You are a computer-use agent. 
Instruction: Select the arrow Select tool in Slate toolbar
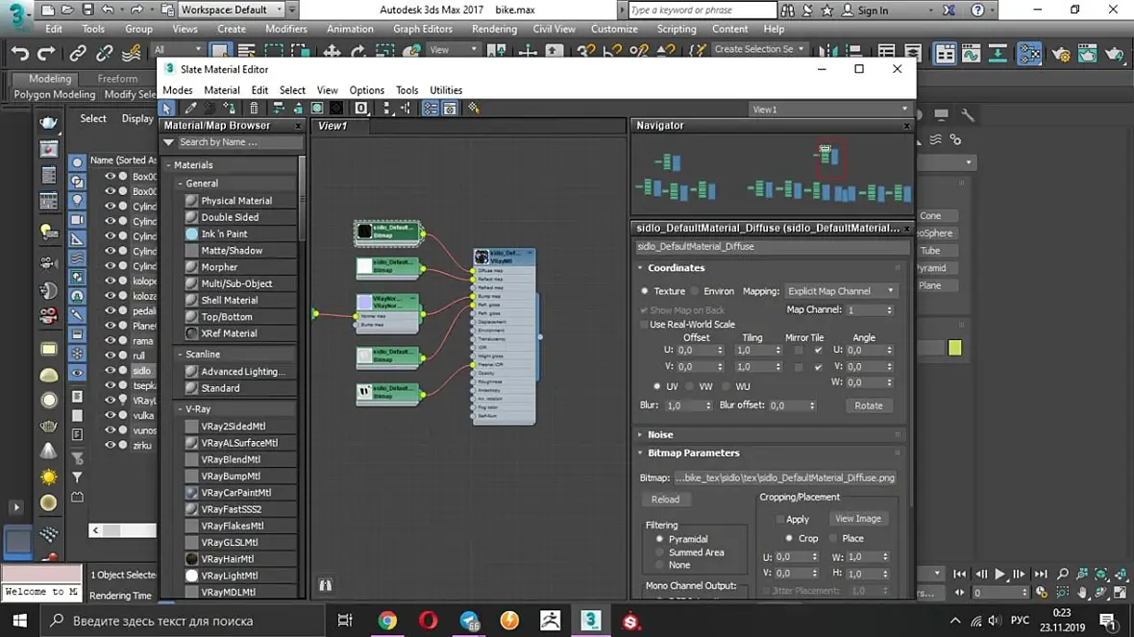pyautogui.click(x=168, y=109)
